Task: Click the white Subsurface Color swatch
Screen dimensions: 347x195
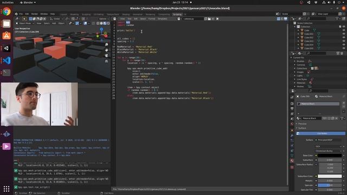Action: [x=330, y=176]
